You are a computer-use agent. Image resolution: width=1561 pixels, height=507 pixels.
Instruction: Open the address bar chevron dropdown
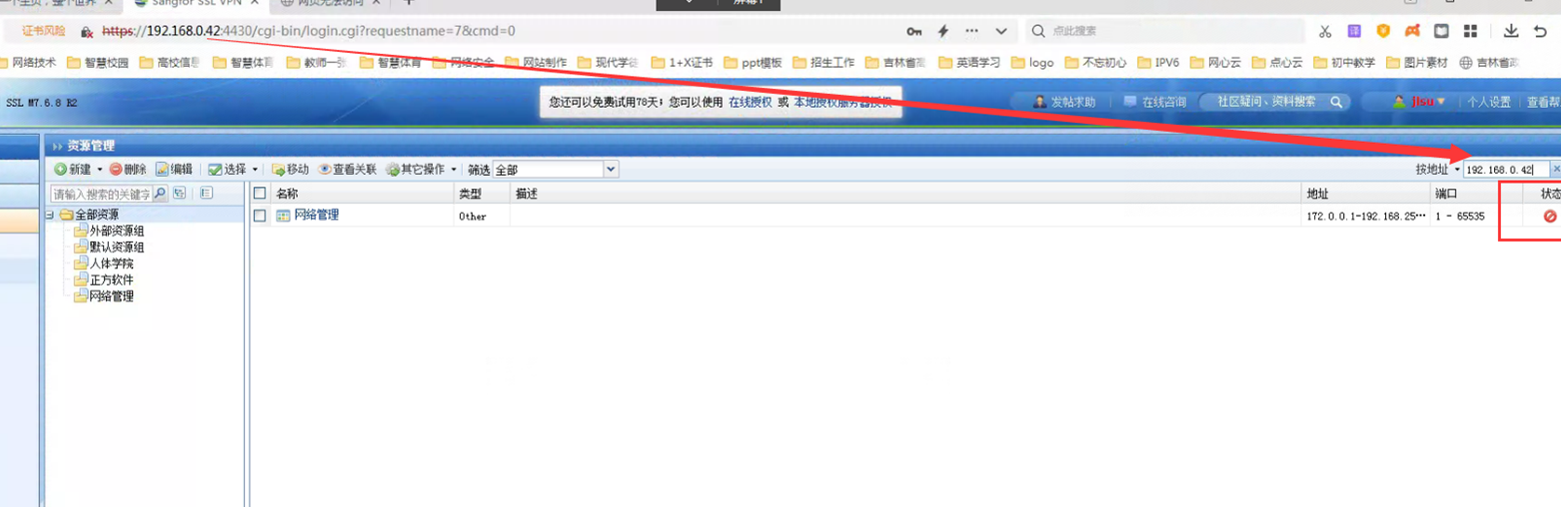coord(1002,31)
